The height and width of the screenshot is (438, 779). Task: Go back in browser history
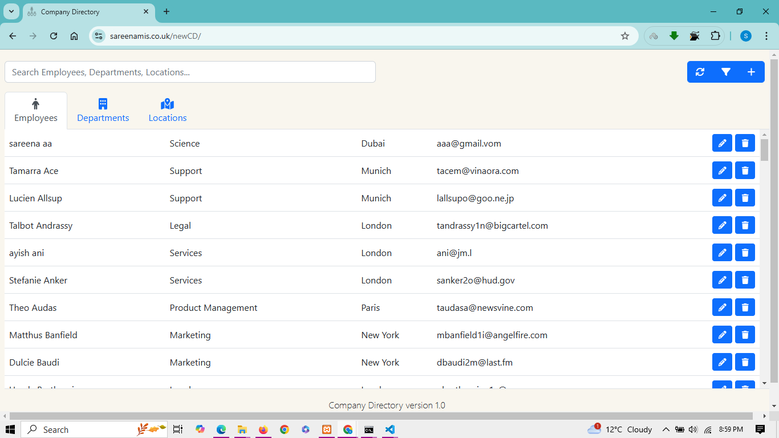pos(13,36)
